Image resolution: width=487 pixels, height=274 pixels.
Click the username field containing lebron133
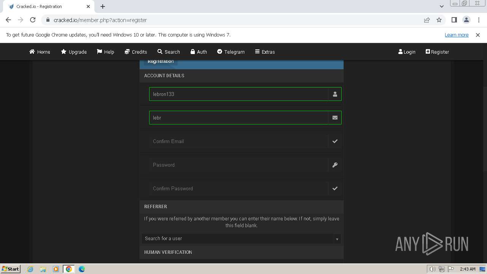coord(239,94)
